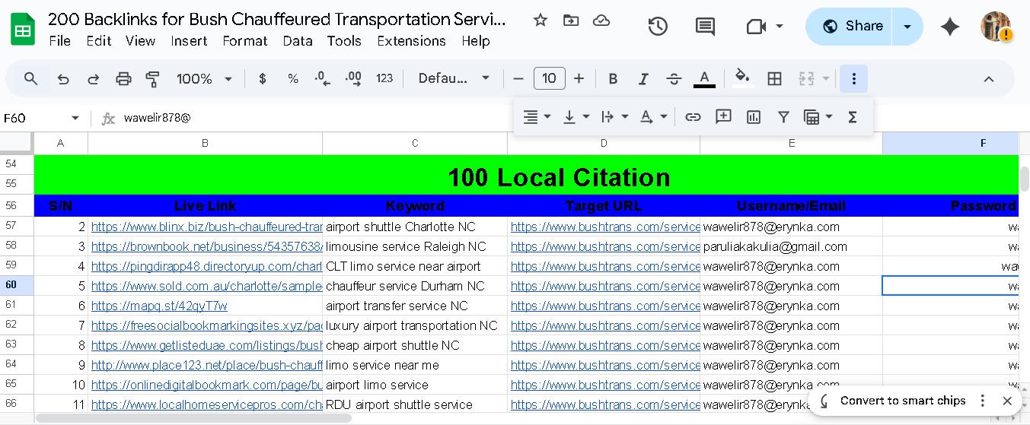Image resolution: width=1030 pixels, height=425 pixels.
Task: Open the Google Sheets home icon
Action: [x=23, y=30]
